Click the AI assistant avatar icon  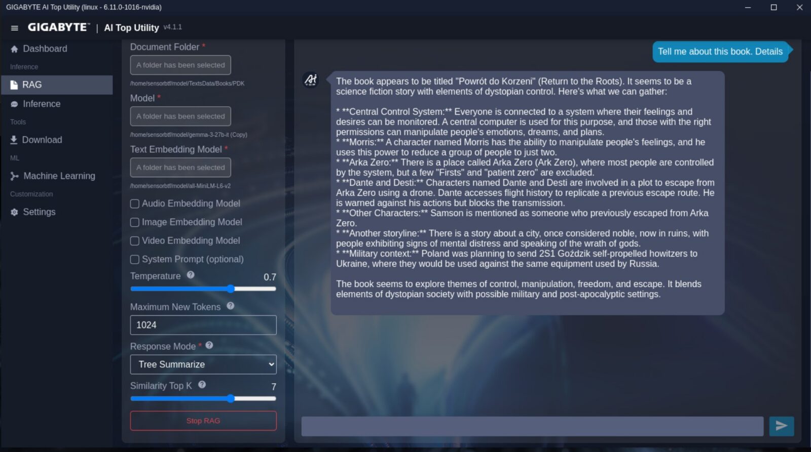coord(310,80)
